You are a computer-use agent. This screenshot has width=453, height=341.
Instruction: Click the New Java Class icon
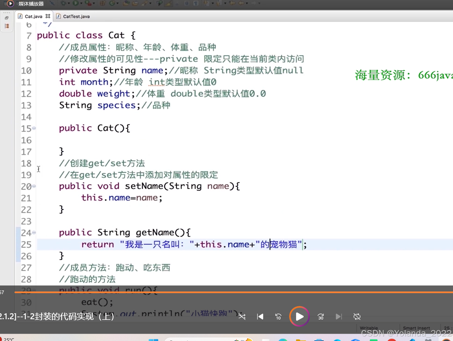click(x=112, y=3)
